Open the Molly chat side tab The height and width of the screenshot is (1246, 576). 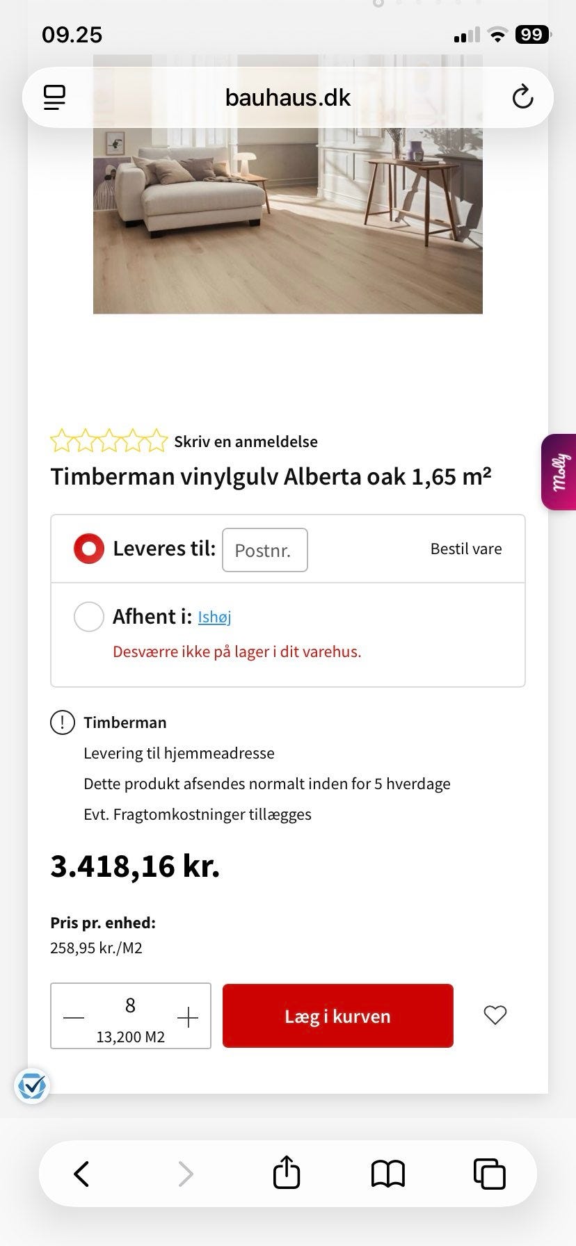pyautogui.click(x=559, y=472)
